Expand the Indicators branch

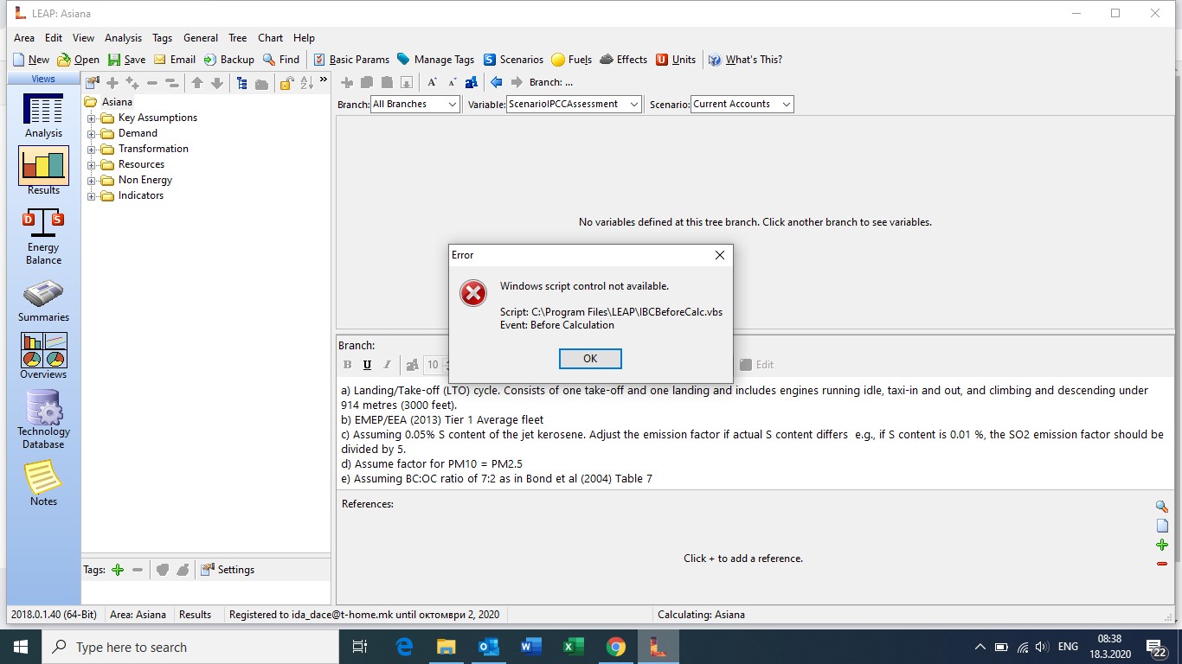click(92, 195)
